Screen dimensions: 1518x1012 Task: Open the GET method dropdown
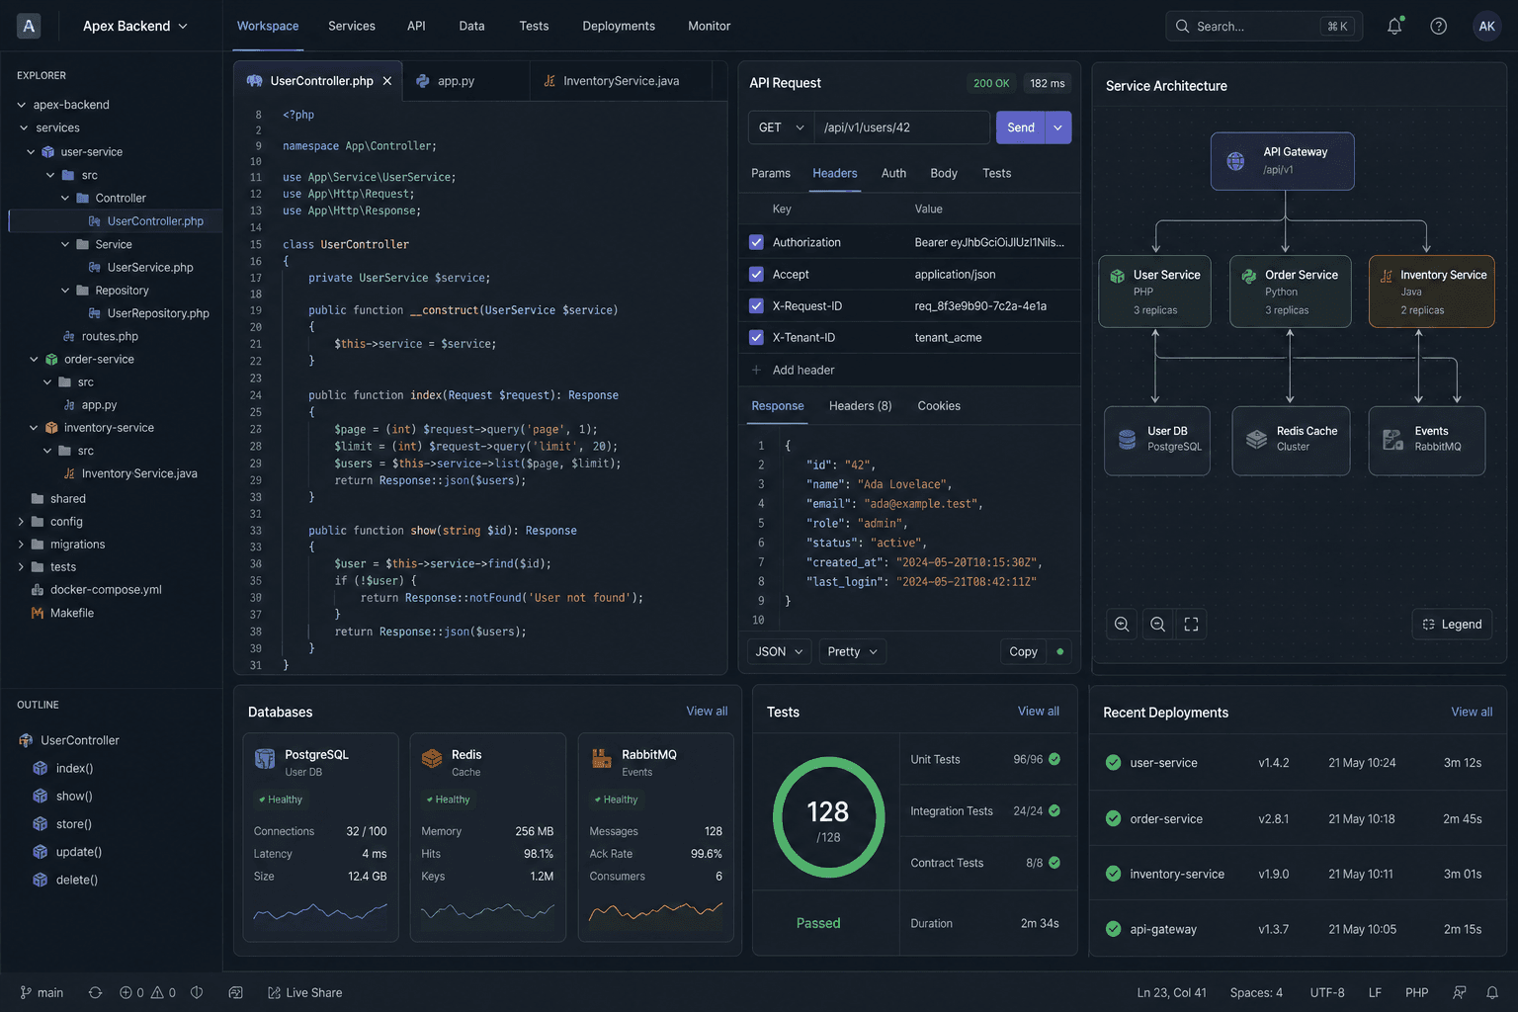click(x=782, y=127)
